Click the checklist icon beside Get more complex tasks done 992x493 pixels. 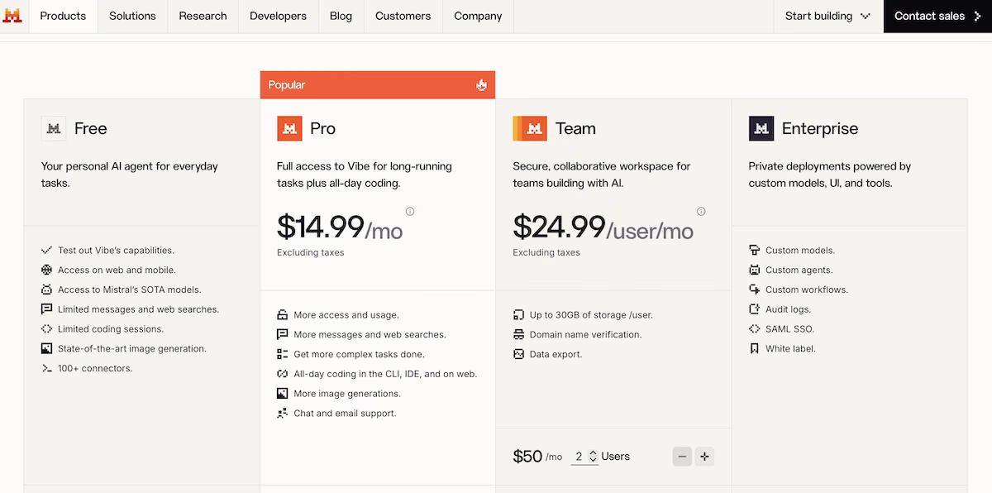coord(283,354)
